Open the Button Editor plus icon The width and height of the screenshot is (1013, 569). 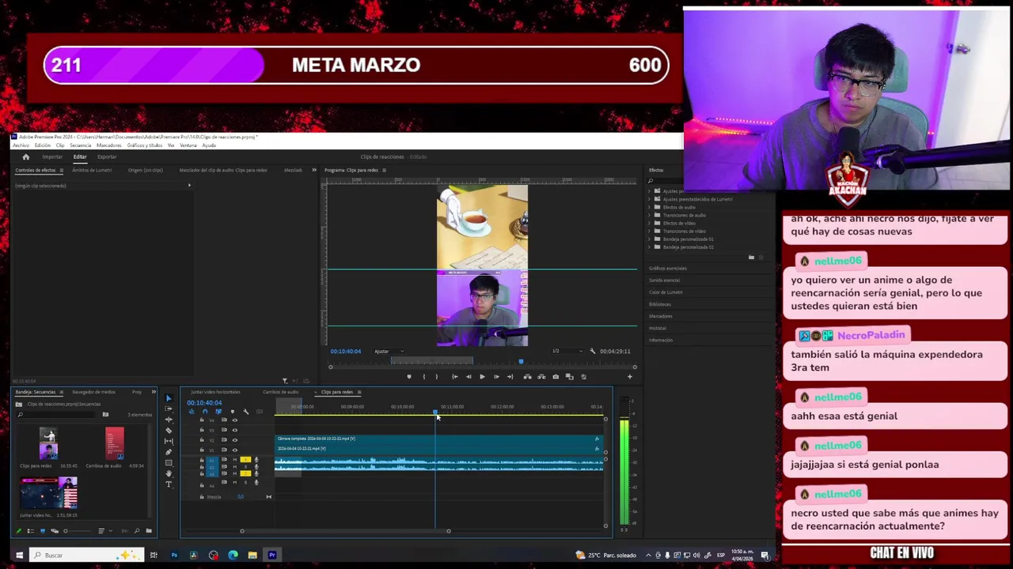coord(630,377)
